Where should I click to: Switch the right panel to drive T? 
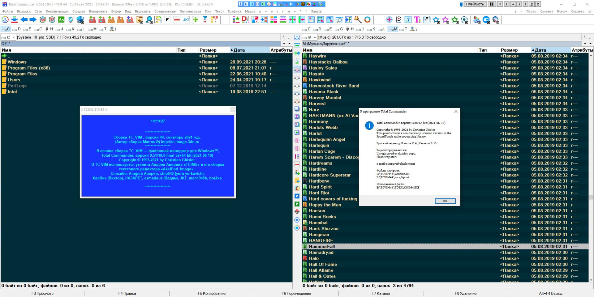pos(403,29)
